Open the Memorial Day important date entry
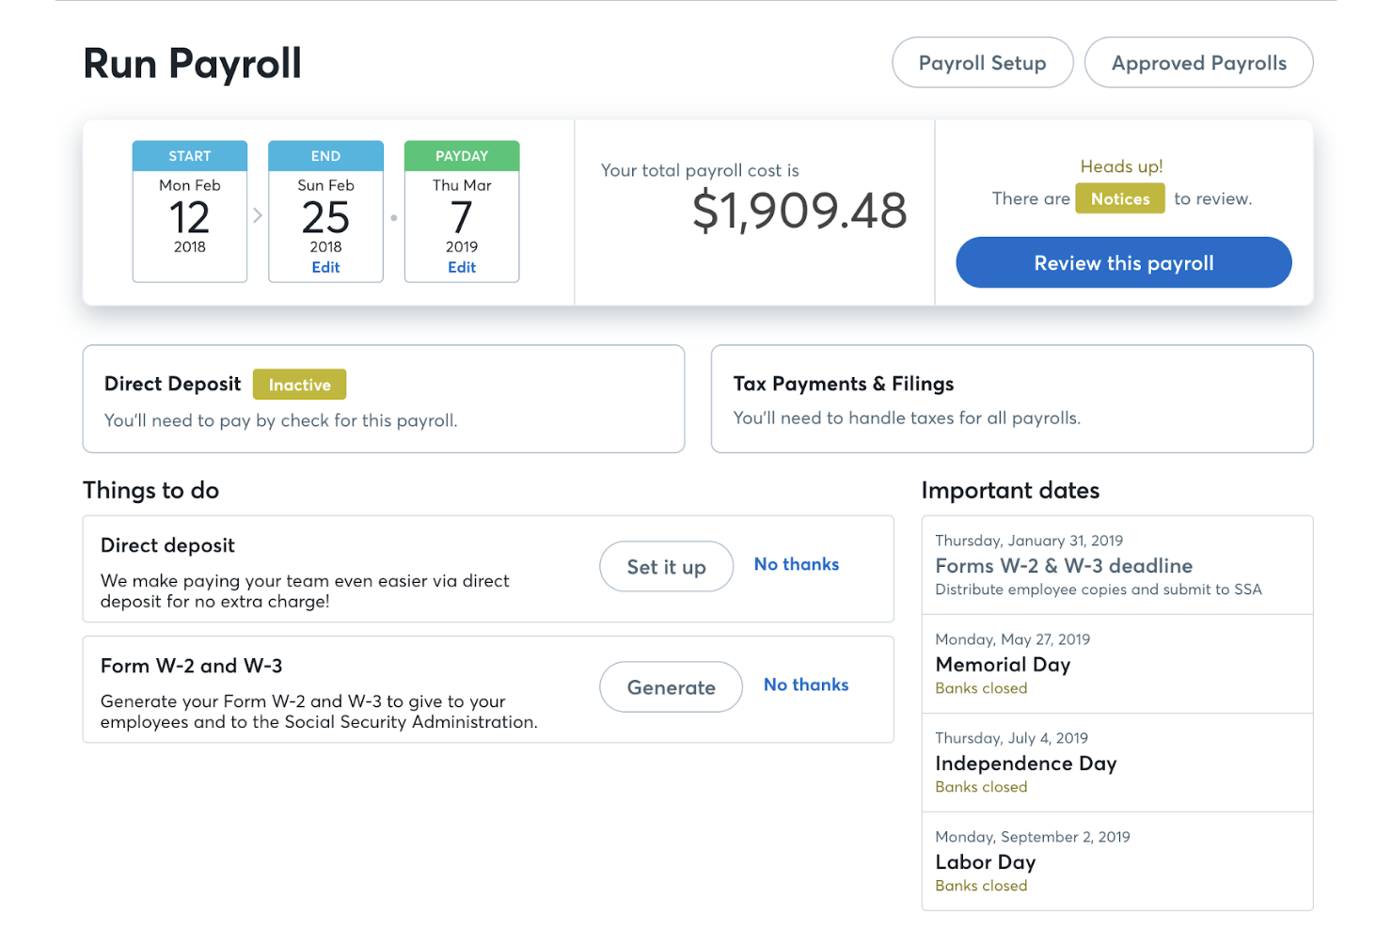Screen dimensions: 1392x928 (1115, 664)
